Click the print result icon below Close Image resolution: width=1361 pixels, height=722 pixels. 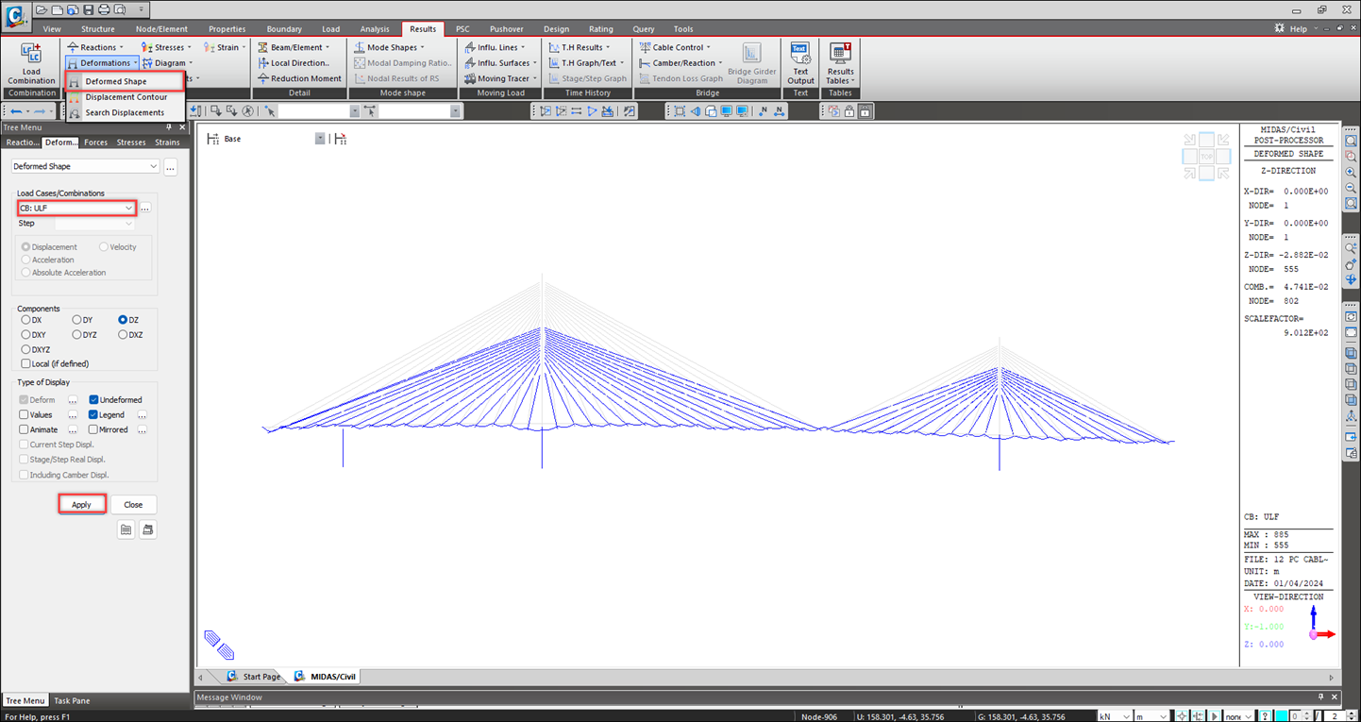pyautogui.click(x=147, y=530)
